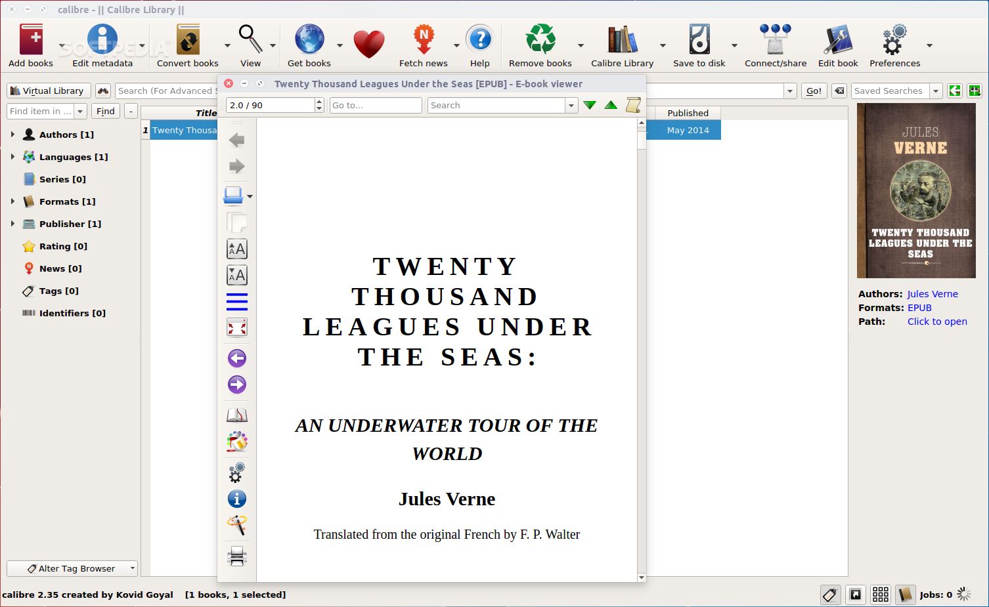Open the EPUB format link

[x=919, y=307]
